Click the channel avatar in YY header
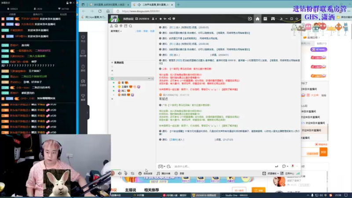 [x=114, y=18]
